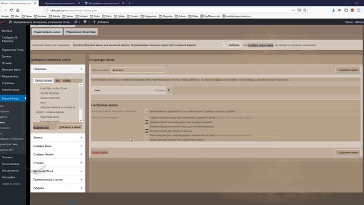Open the Rabota bookmark folder
The height and width of the screenshot is (205, 364).
click(55, 16)
